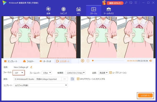
Task: Toggle the GPU acceleration checkbox
Action: pyautogui.click(x=78, y=79)
